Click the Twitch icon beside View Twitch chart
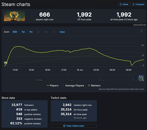The height and width of the screenshot is (130, 147). tap(65, 126)
